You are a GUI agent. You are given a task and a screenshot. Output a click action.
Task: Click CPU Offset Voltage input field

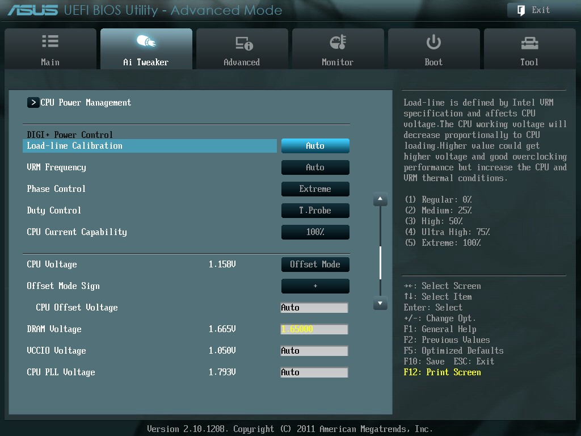tap(314, 307)
